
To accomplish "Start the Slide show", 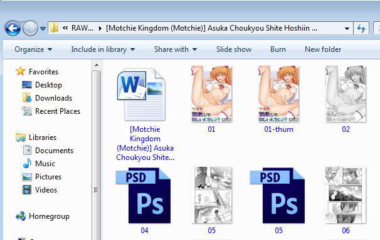I will tap(234, 49).
